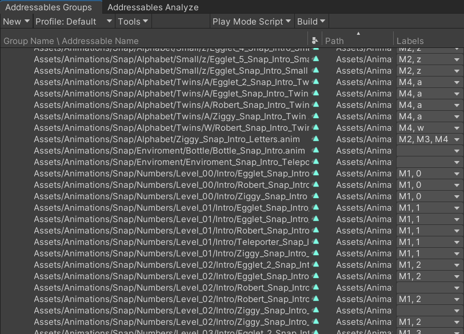This screenshot has height=334, width=464.
Task: Switch to the Addressables Analyze tab
Action: tap(153, 7)
